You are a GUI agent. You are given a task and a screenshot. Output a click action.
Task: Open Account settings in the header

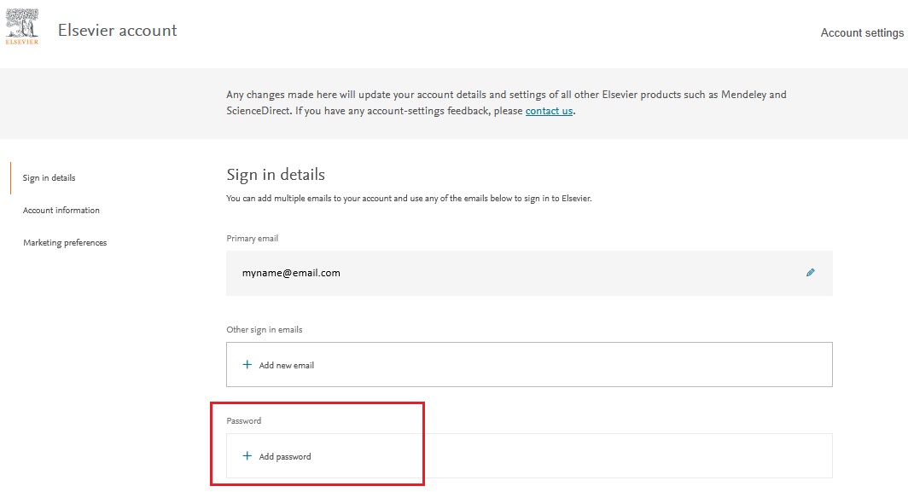[x=862, y=33]
